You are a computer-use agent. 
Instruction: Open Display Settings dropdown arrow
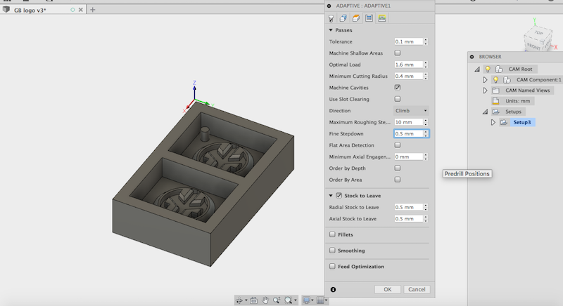point(312,300)
